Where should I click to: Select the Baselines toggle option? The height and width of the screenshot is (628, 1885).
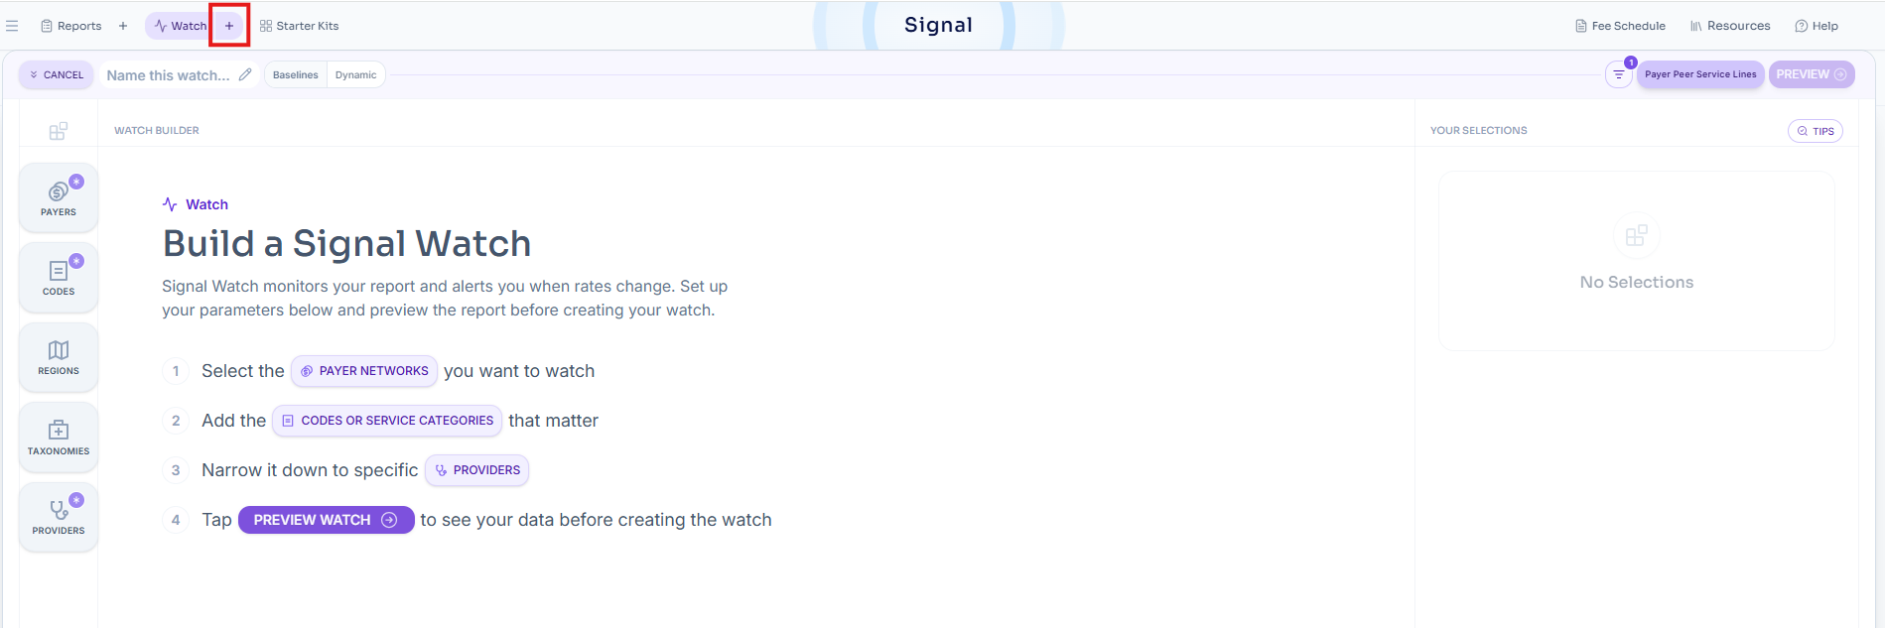(x=296, y=75)
